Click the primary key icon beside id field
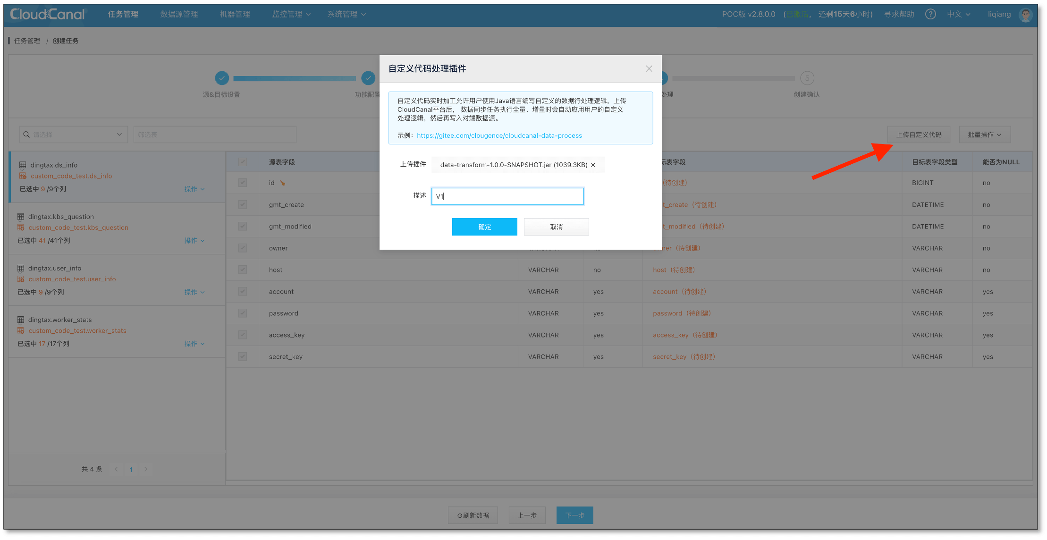The height and width of the screenshot is (540, 1047). tap(282, 183)
